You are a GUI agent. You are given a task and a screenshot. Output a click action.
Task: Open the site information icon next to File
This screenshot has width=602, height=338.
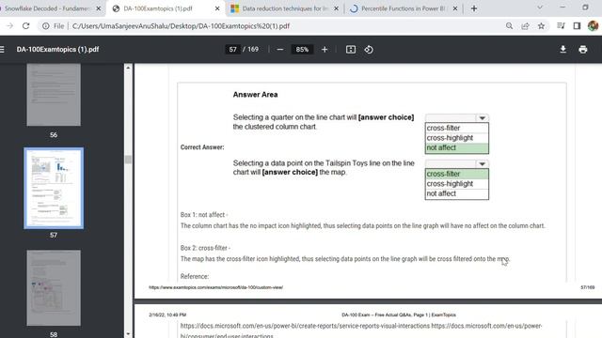click(x=46, y=26)
